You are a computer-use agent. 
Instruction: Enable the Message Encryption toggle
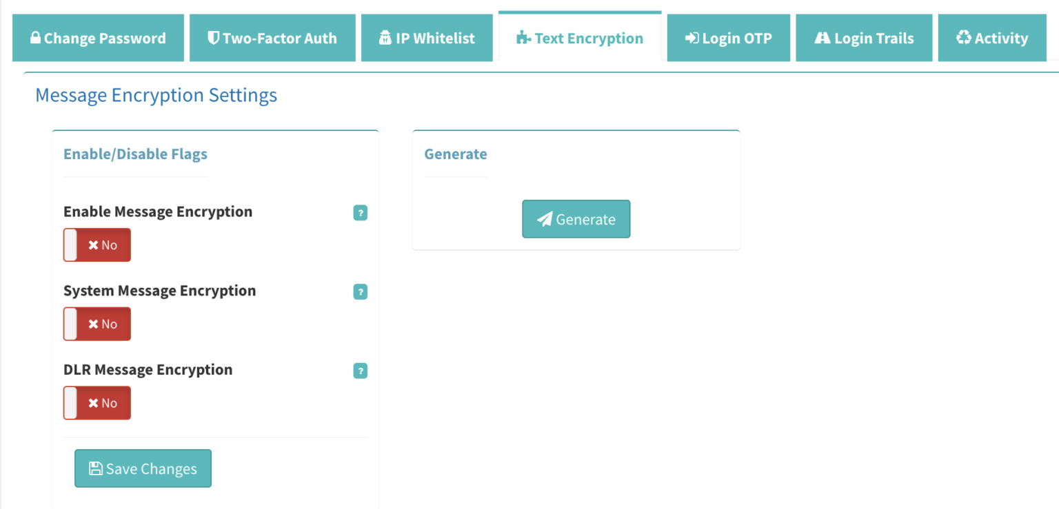tap(97, 245)
